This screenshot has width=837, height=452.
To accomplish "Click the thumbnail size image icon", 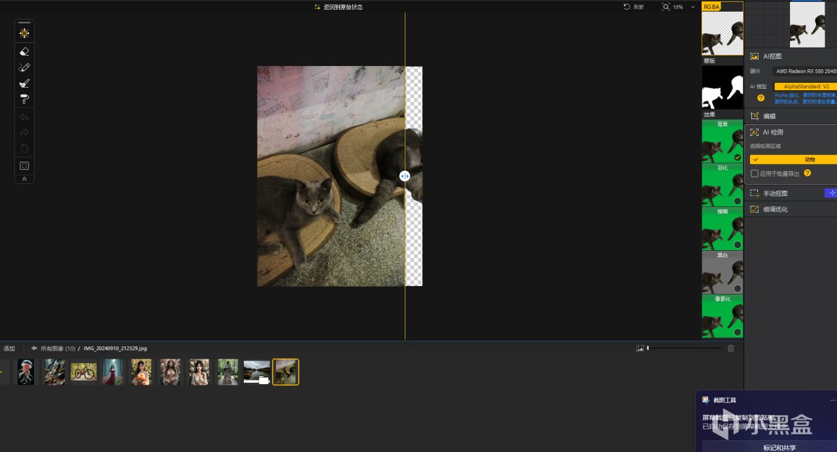I will [x=640, y=348].
